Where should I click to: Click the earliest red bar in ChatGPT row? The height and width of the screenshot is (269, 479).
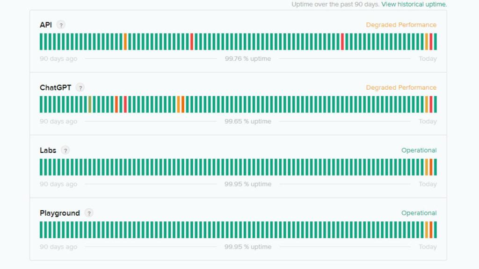tap(125, 105)
